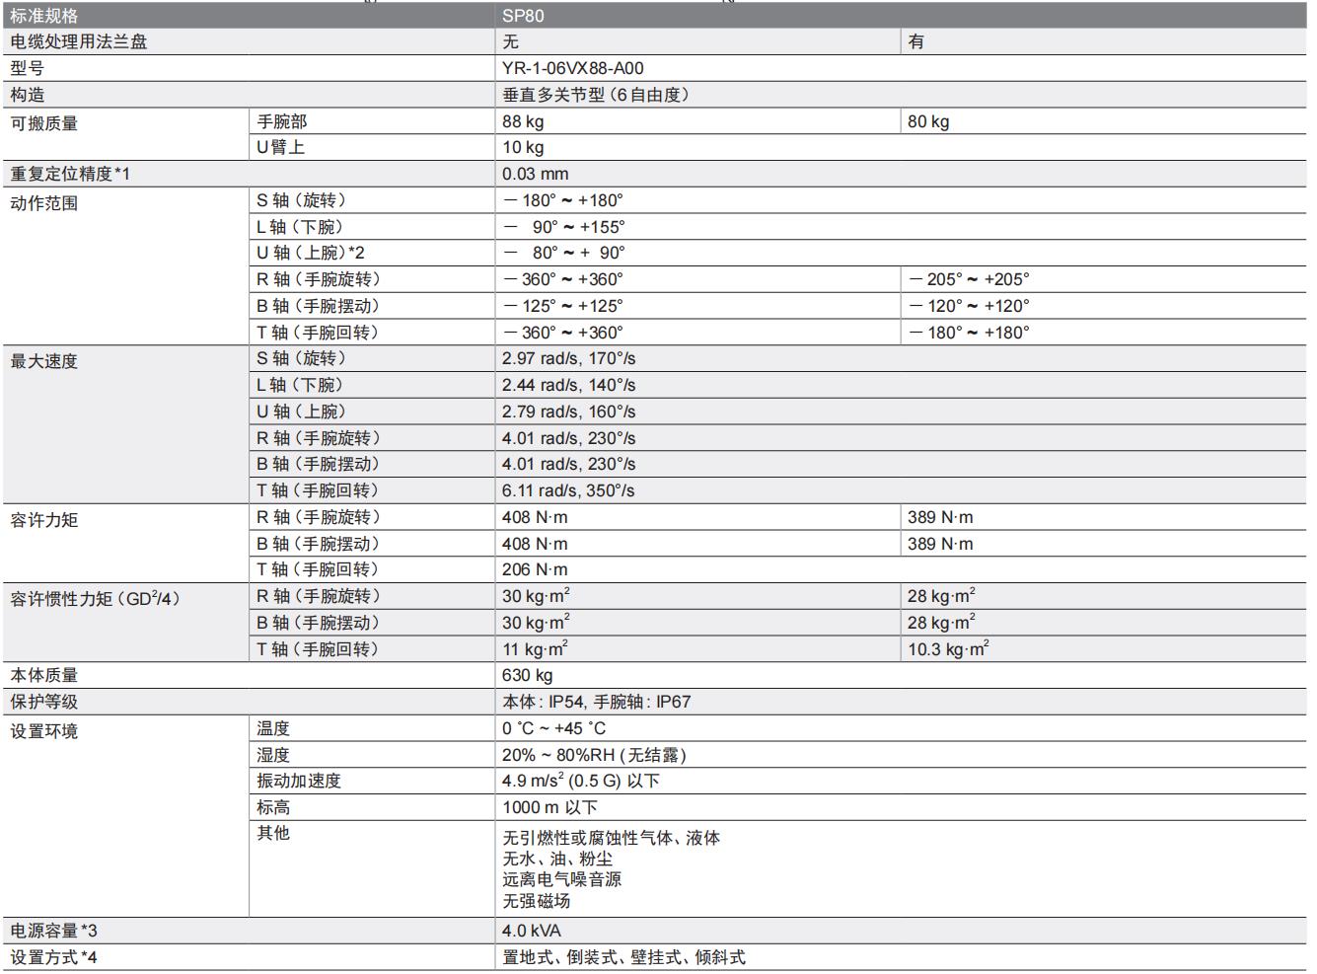Click the '电源容量*3' row label
This screenshot has height=974, width=1317.
click(54, 931)
